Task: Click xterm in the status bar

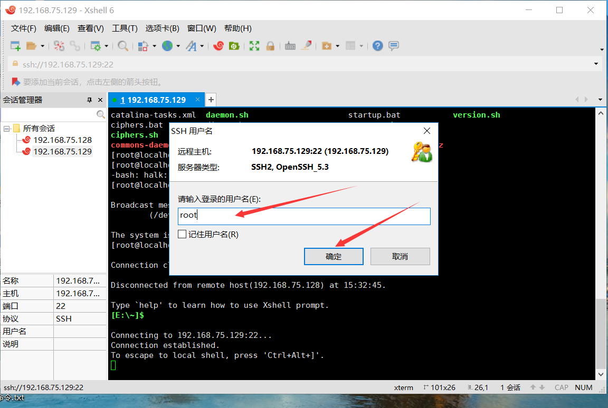Action: (403, 387)
